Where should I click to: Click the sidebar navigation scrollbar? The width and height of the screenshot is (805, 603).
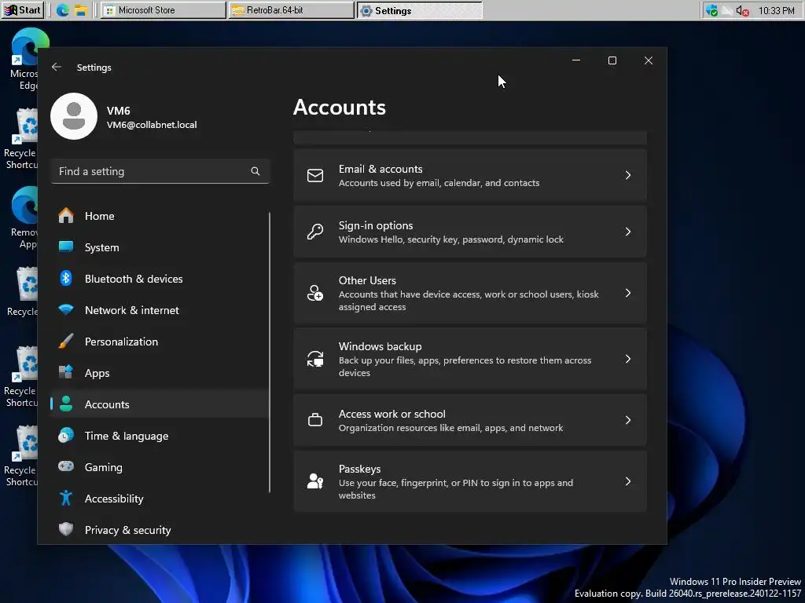[x=270, y=353]
